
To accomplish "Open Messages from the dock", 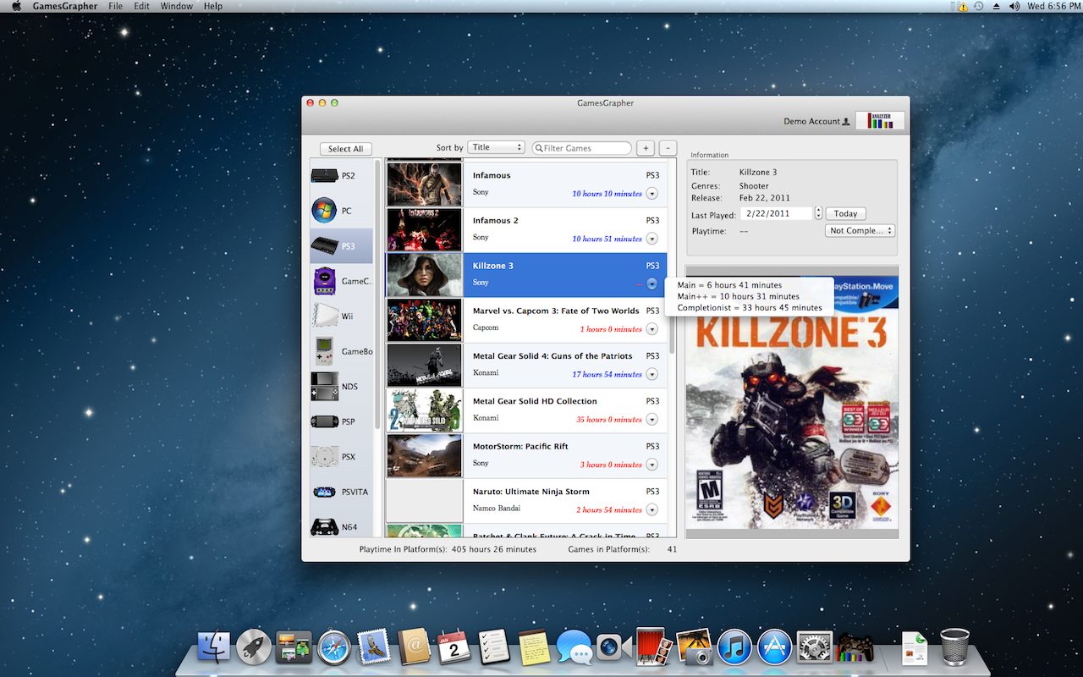I will (574, 648).
